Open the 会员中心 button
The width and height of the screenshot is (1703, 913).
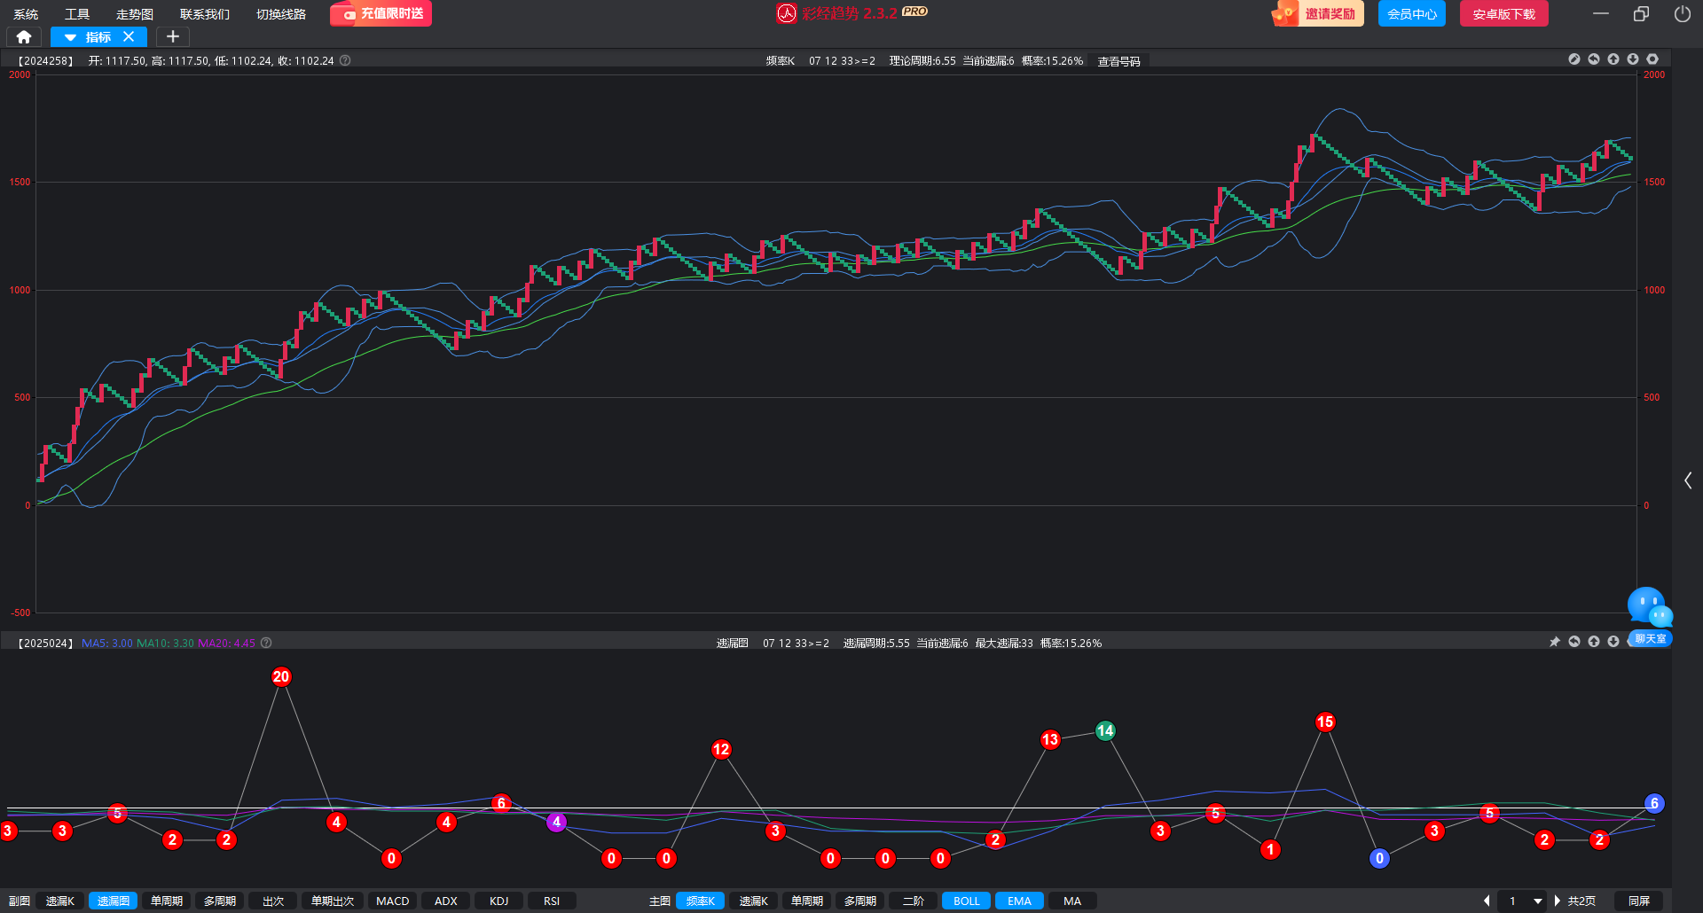click(x=1412, y=14)
